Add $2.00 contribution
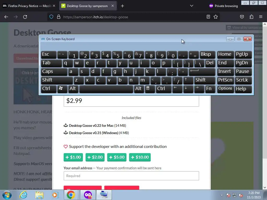Screen dimensions: 267x200 (x=95, y=157)
